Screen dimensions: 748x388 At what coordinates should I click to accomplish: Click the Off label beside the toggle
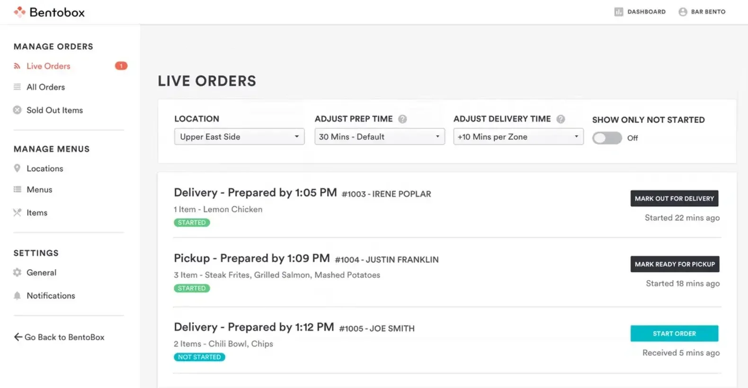click(x=632, y=138)
